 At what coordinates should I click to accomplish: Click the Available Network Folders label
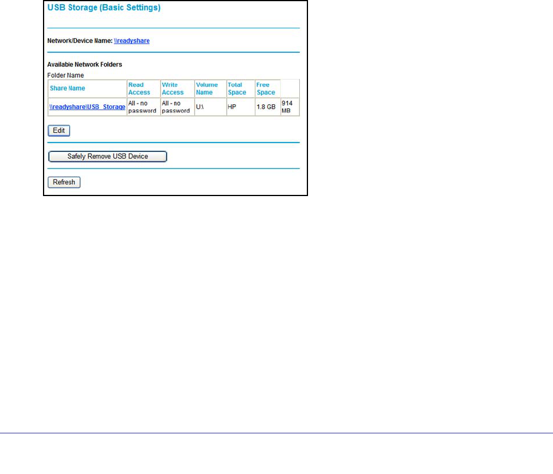85,65
